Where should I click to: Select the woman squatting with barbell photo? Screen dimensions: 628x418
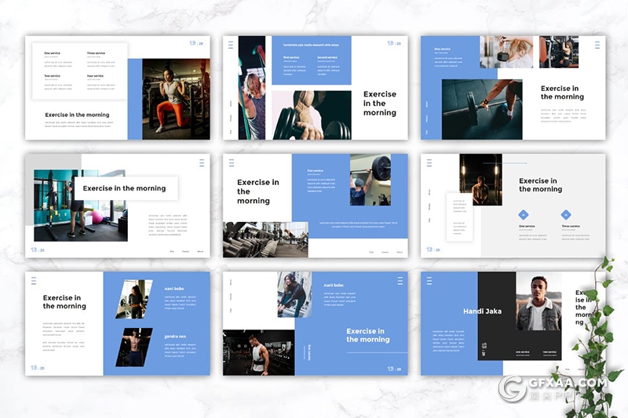coord(176,99)
